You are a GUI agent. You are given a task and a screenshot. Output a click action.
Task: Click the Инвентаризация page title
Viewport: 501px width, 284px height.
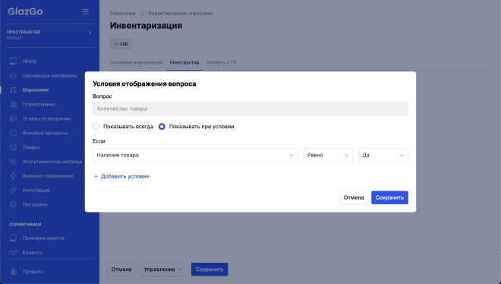click(146, 26)
